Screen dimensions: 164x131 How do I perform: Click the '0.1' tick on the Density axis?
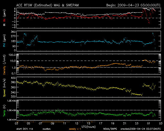[14, 73]
